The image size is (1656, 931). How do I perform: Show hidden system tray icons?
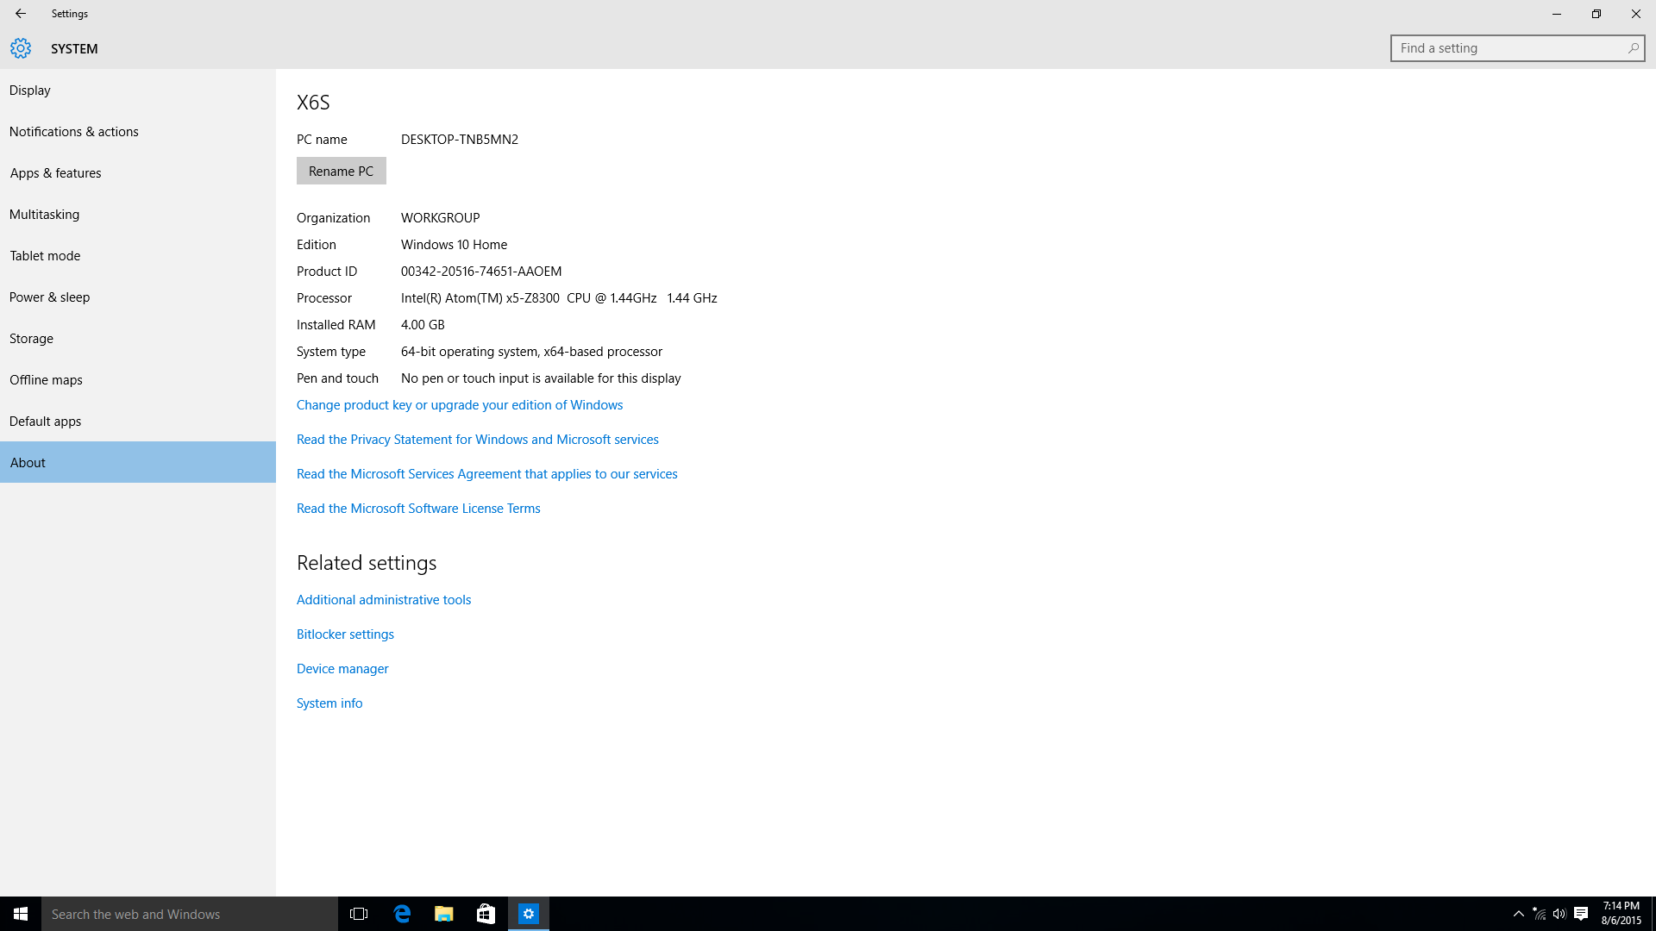pos(1518,914)
